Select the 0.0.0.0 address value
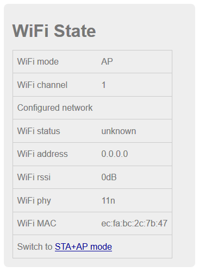This screenshot has height=272, width=199. tap(115, 154)
